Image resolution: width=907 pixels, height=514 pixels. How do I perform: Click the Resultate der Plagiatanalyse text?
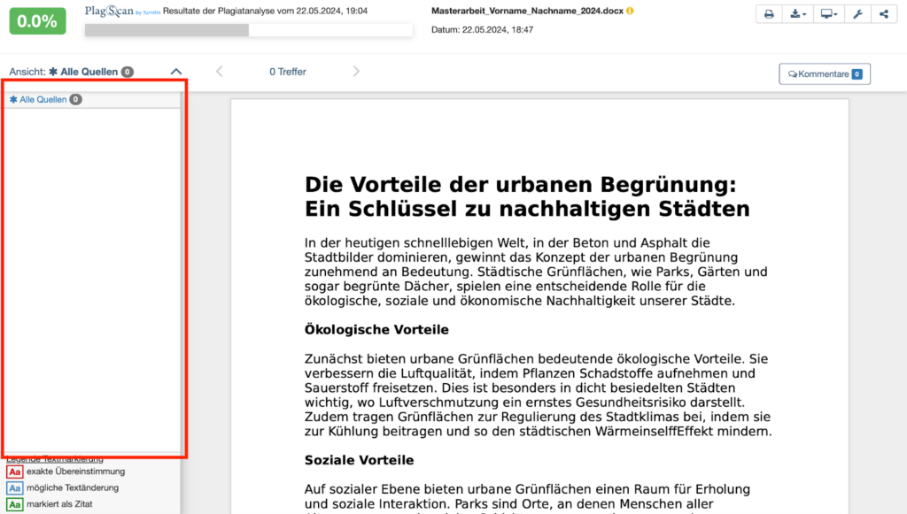tap(265, 11)
